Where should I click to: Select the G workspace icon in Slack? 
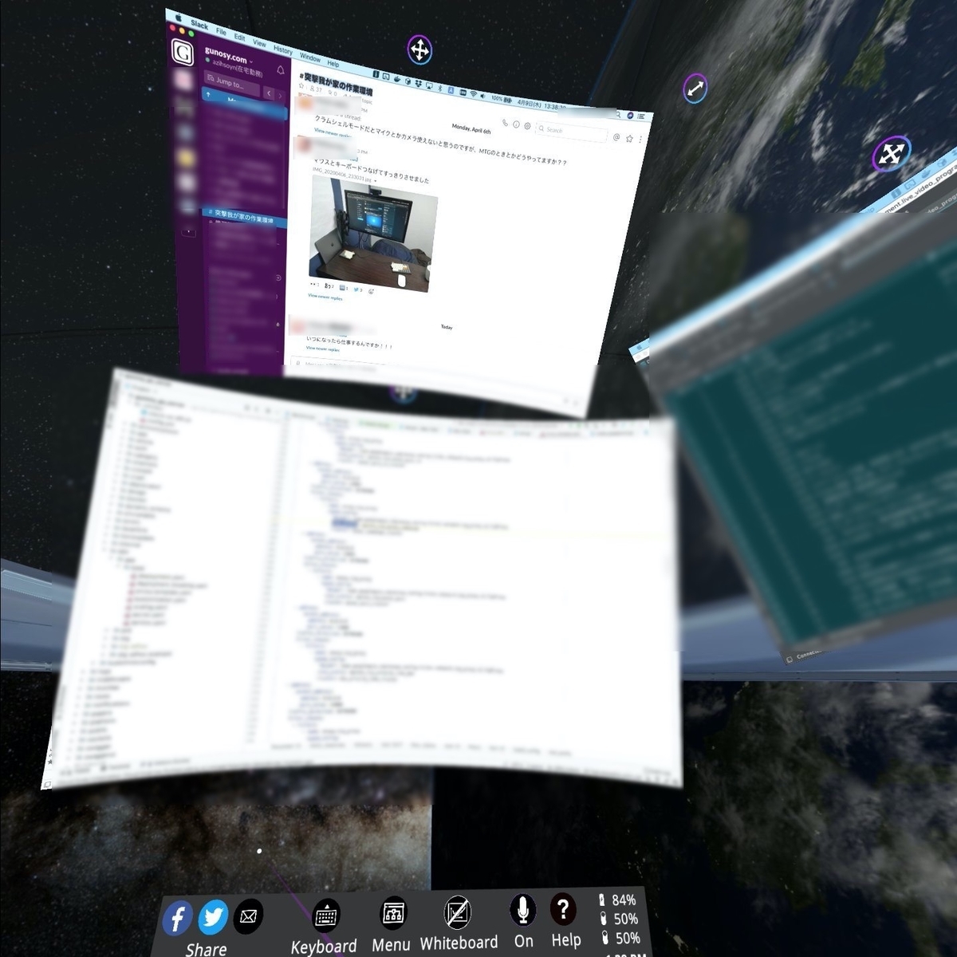tap(183, 53)
